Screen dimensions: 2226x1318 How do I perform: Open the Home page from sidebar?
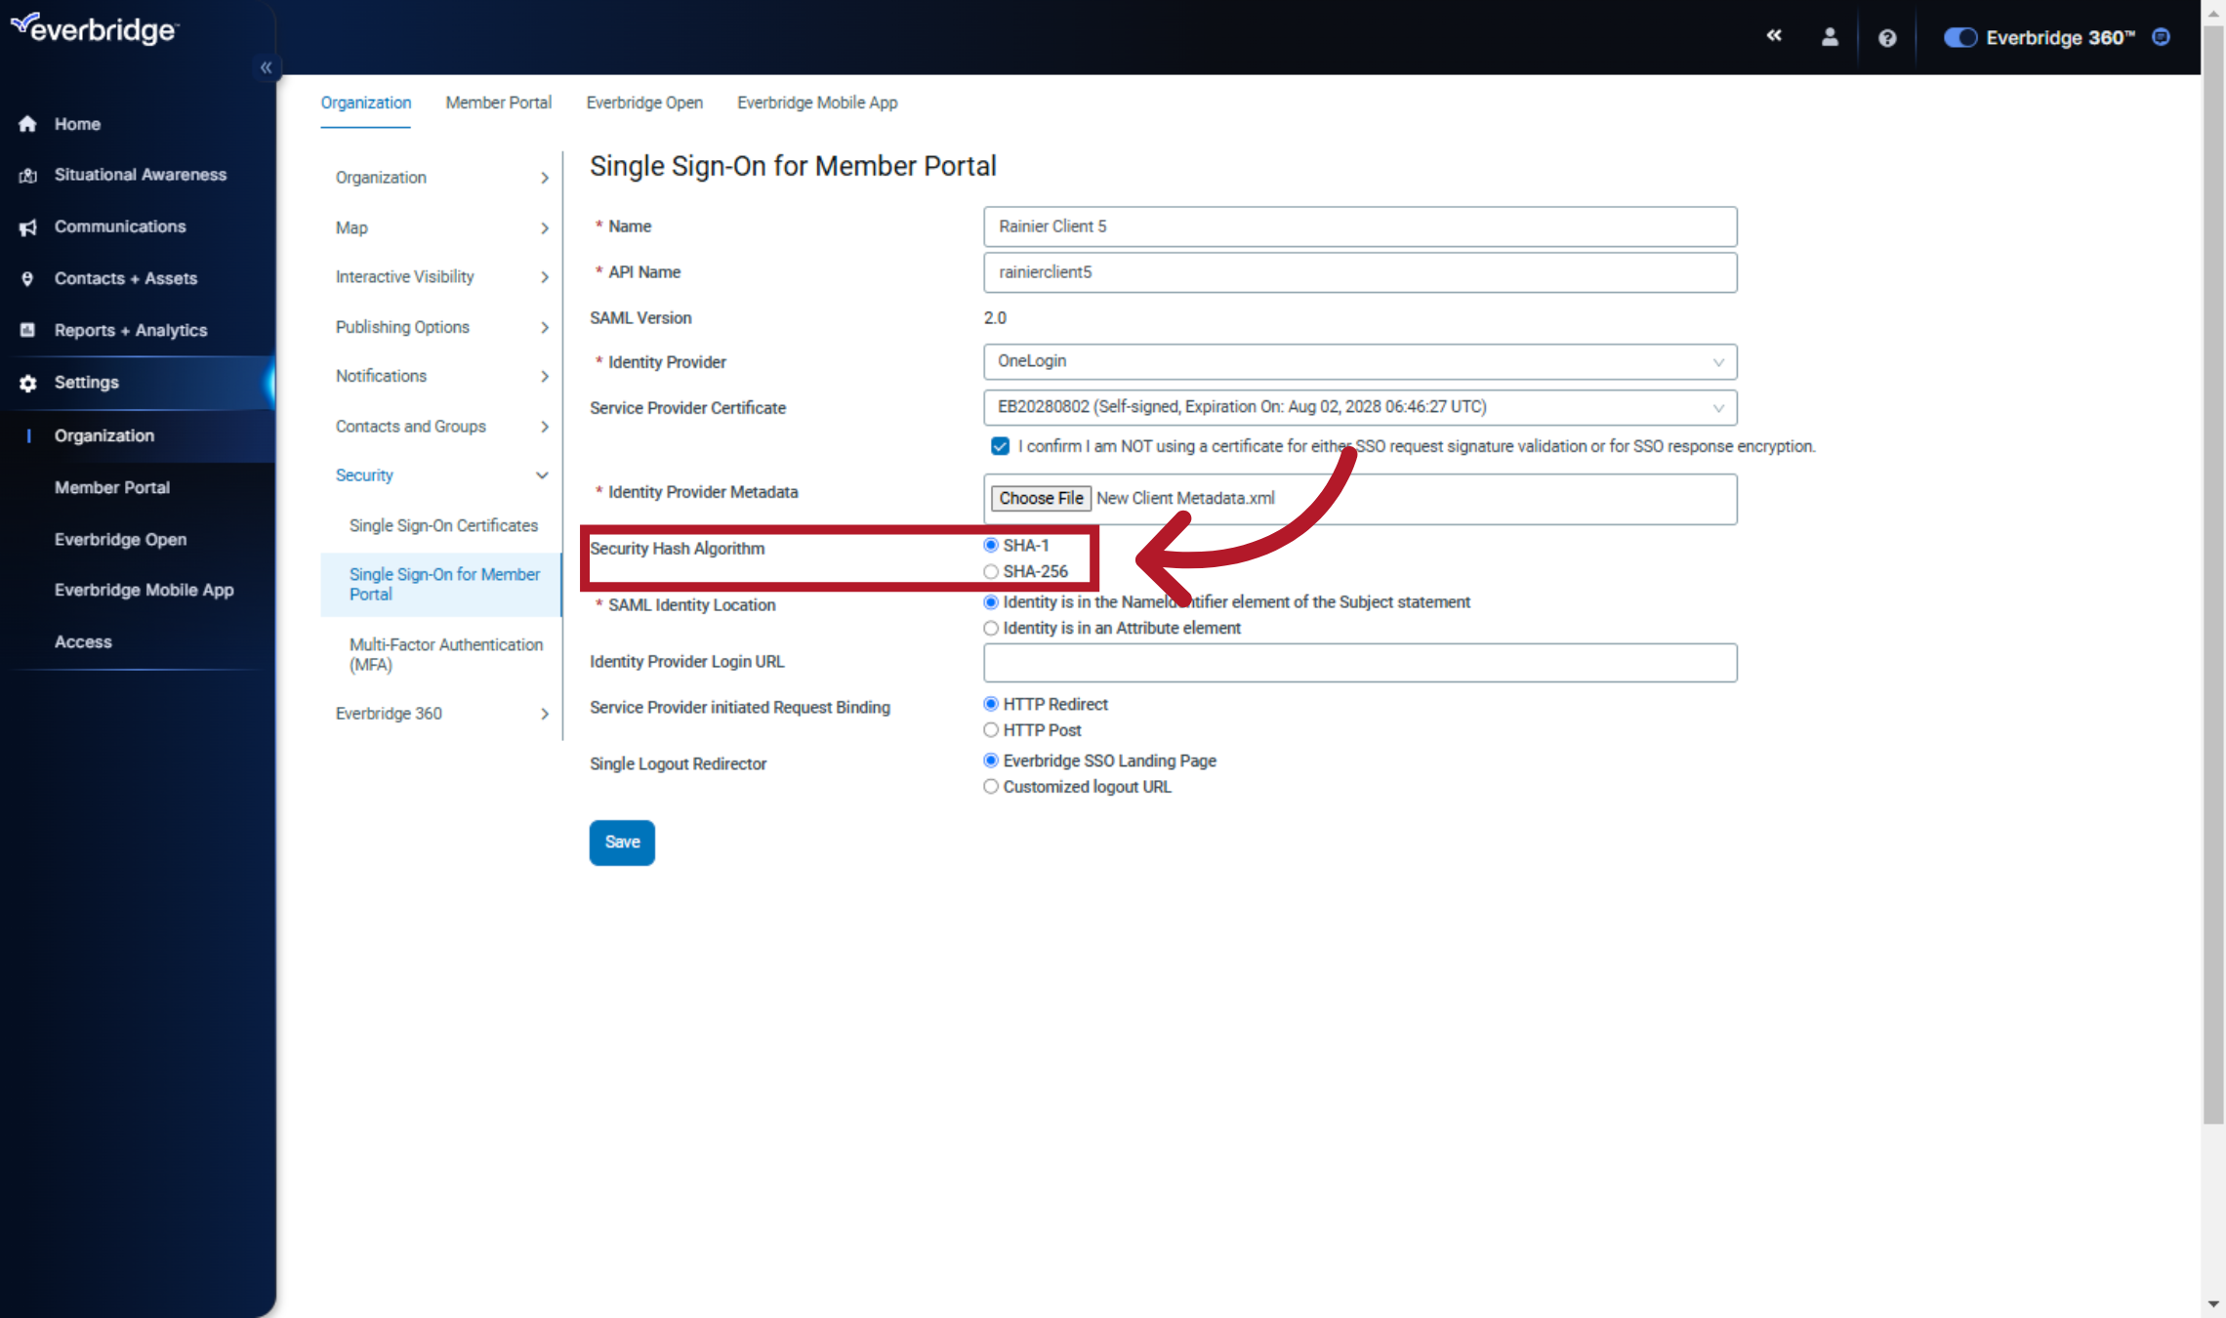pos(78,123)
